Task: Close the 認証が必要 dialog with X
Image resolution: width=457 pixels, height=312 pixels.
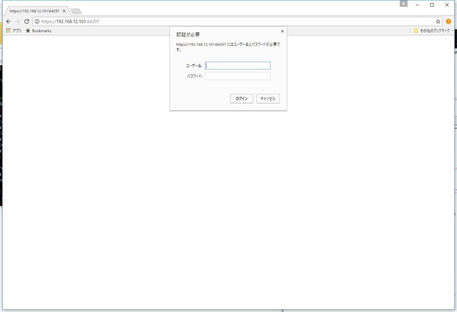Action: 282,31
